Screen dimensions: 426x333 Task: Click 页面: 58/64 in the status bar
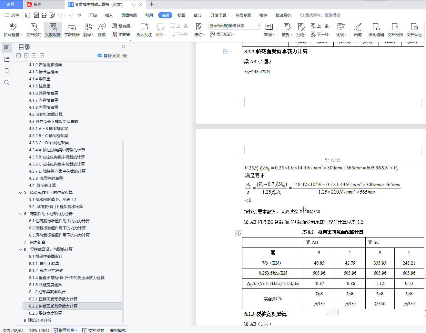click(x=13, y=330)
